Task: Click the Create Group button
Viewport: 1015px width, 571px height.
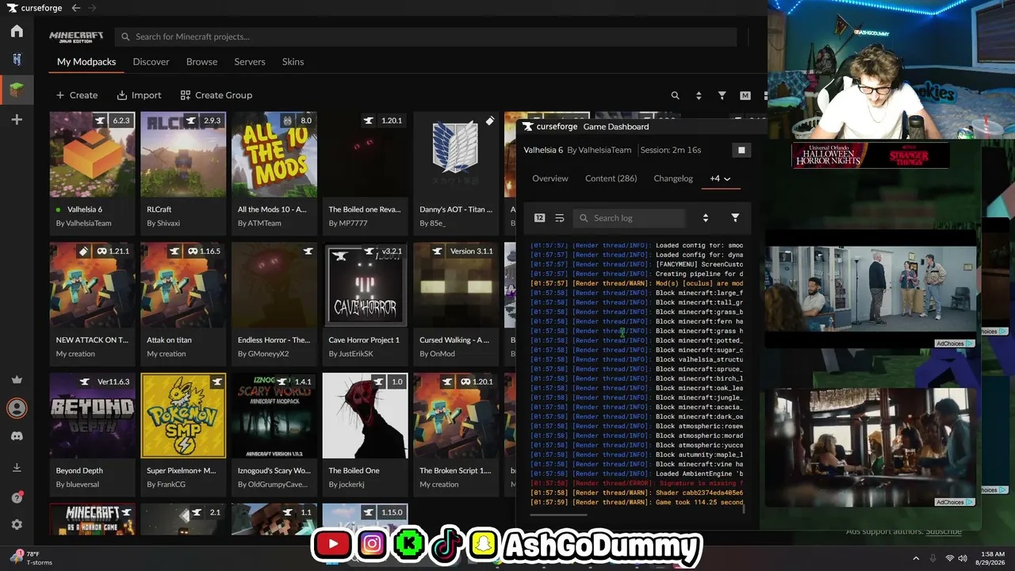Action: [x=216, y=95]
